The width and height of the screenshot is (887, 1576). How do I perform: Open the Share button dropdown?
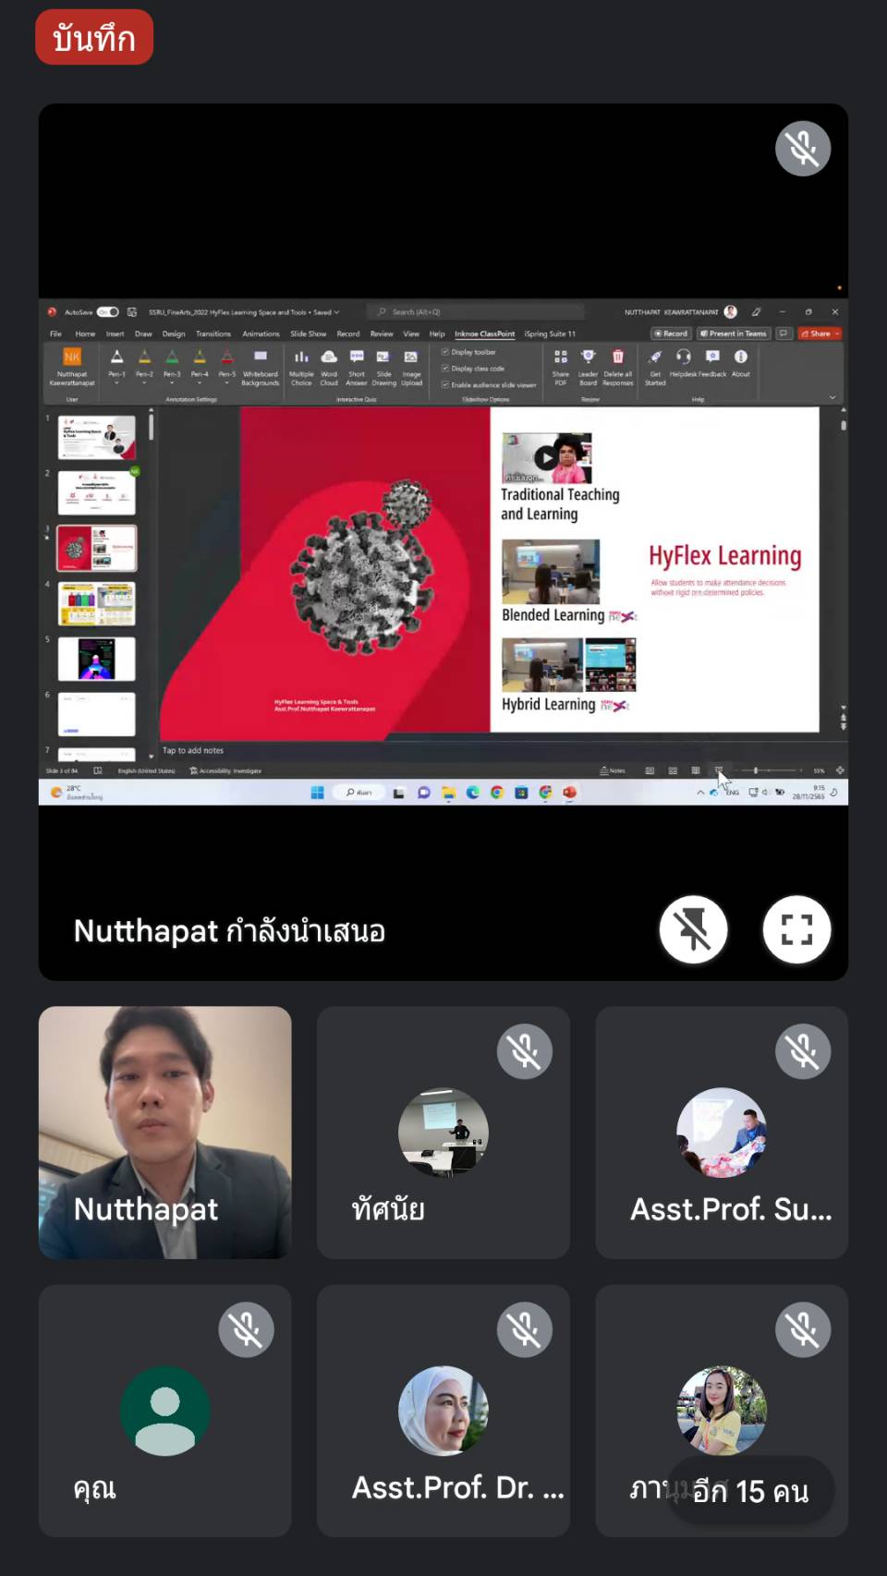[837, 333]
